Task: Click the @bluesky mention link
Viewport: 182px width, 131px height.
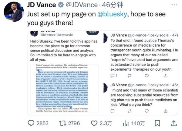Action: 112,14
